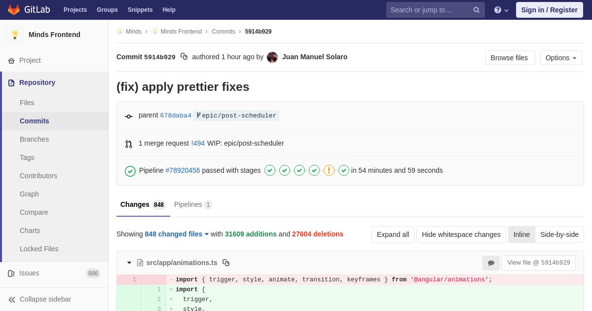Viewport: 592px width, 311px height.
Task: Open the Options dropdown
Action: [x=561, y=58]
